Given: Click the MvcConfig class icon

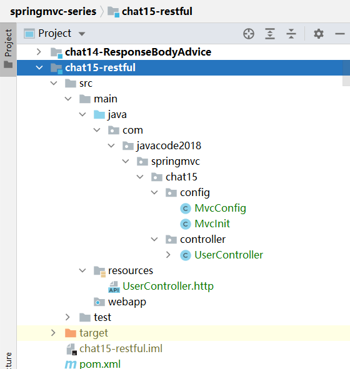Looking at the screenshot, I should pos(186,209).
